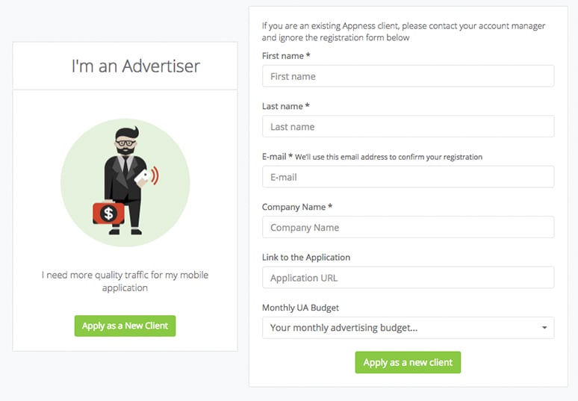
Task: Click into the E-mail text box
Action: pyautogui.click(x=408, y=177)
